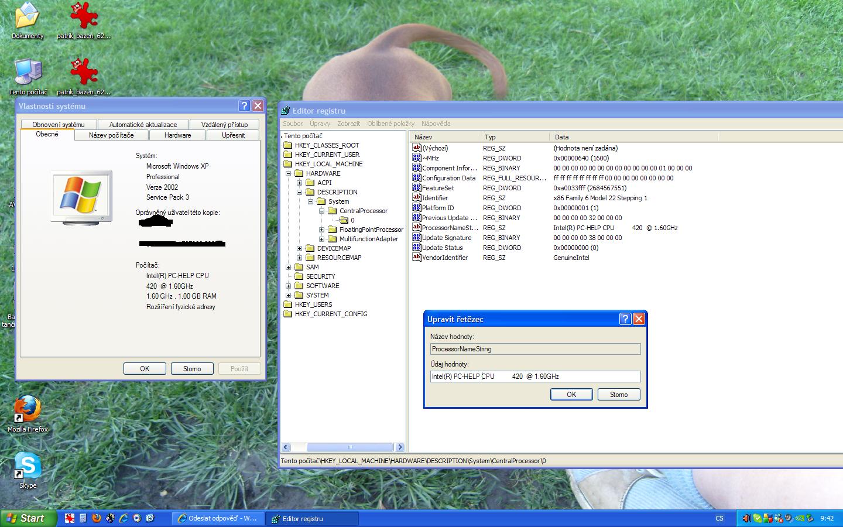Expand the SOFTWARE registry key

click(288, 286)
